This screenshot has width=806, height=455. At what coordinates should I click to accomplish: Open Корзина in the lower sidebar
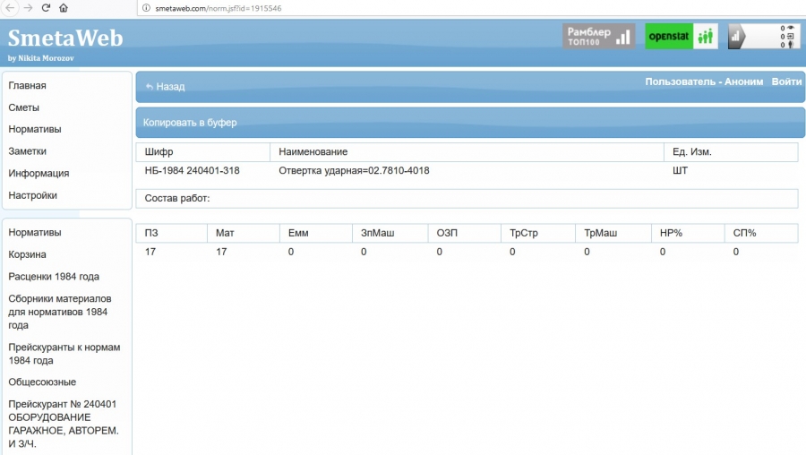tap(28, 254)
